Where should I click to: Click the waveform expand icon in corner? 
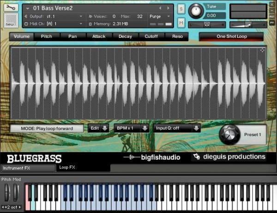coord(262,50)
